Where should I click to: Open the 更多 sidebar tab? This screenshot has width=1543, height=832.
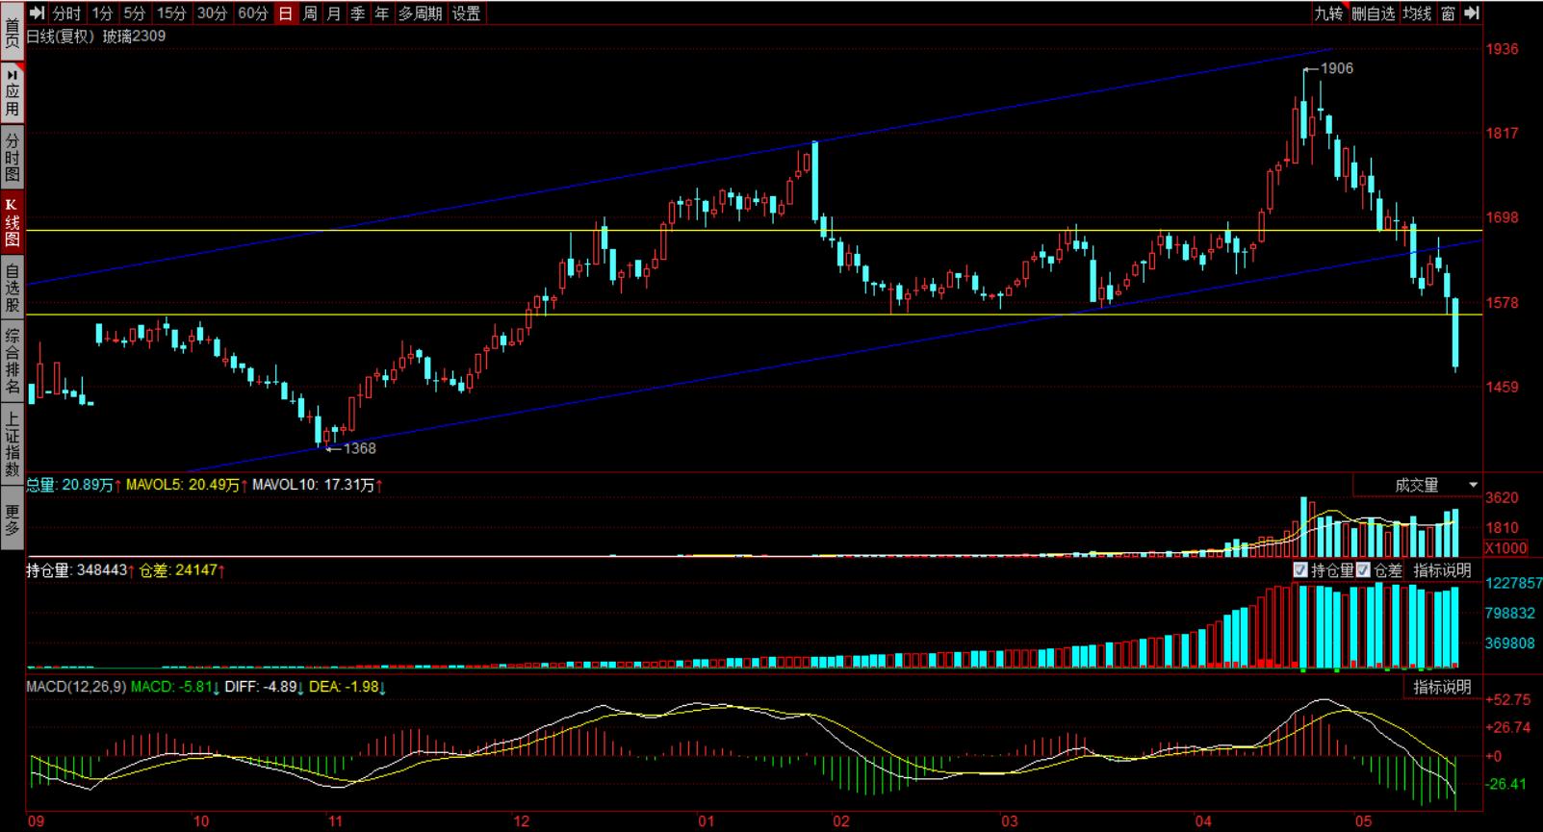(x=13, y=519)
